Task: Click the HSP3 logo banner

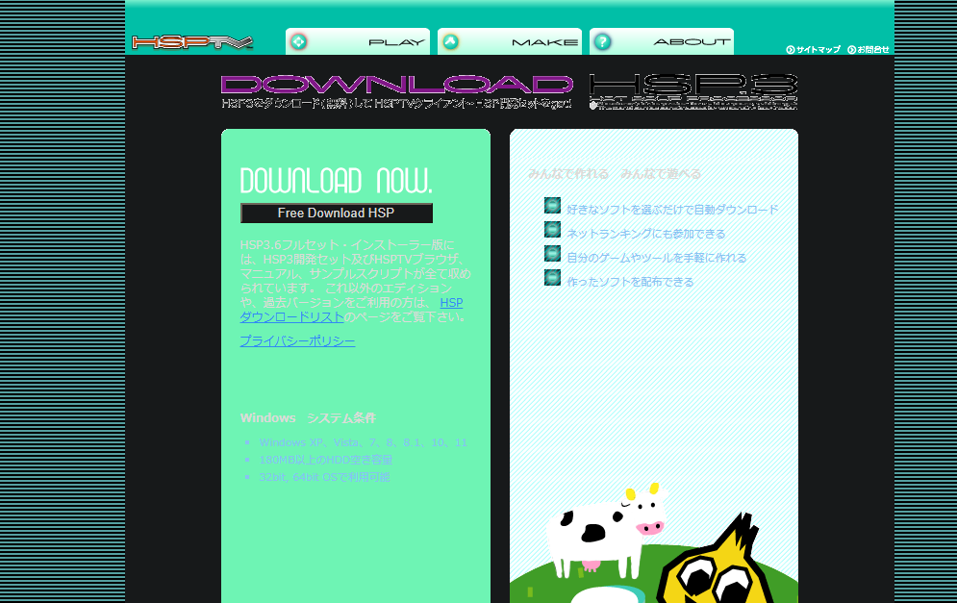Action: coord(693,91)
